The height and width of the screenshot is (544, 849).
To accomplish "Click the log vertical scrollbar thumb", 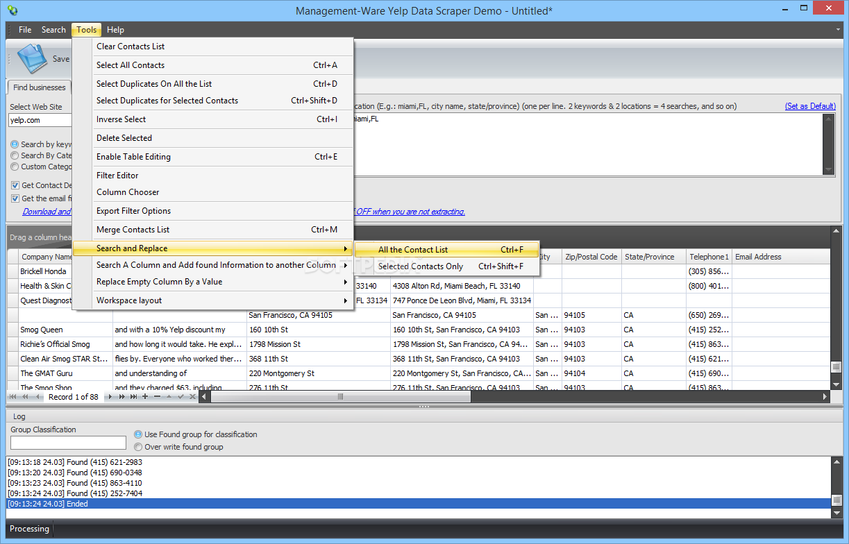I will [836, 501].
